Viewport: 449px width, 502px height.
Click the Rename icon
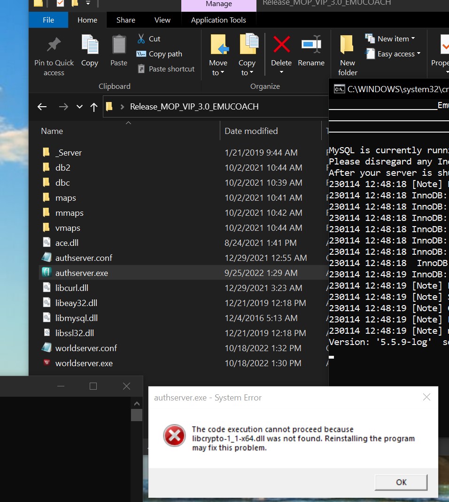[311, 44]
